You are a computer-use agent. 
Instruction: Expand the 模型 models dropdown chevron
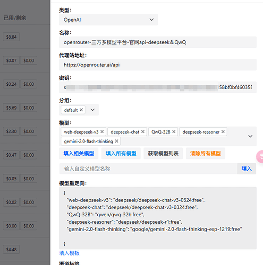[x=250, y=136]
